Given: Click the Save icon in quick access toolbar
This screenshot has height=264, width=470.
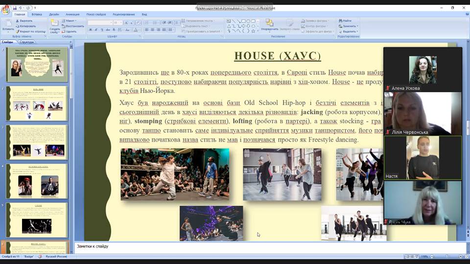Looking at the screenshot, I should tap(15, 8).
